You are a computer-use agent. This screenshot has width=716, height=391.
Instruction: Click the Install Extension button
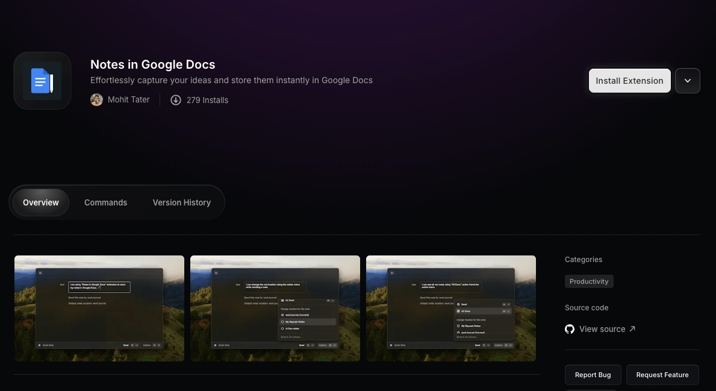(x=630, y=81)
